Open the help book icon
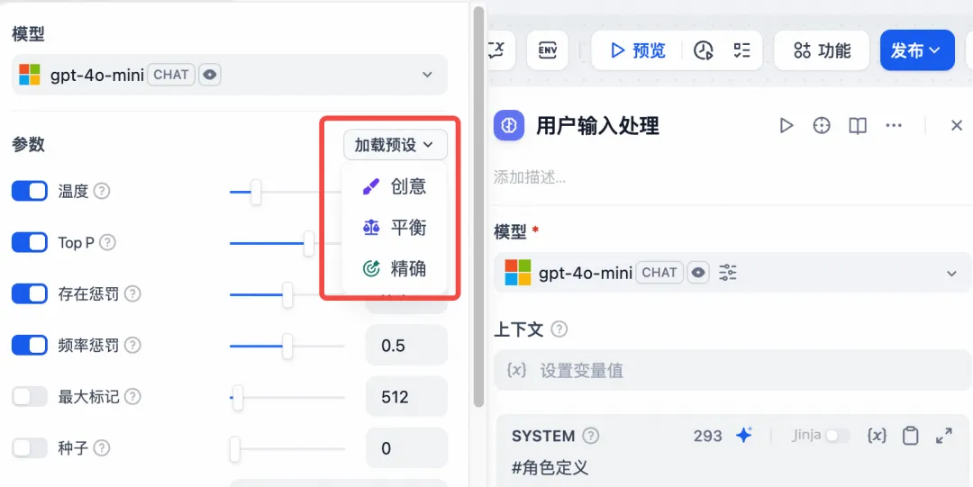 pyautogui.click(x=858, y=126)
